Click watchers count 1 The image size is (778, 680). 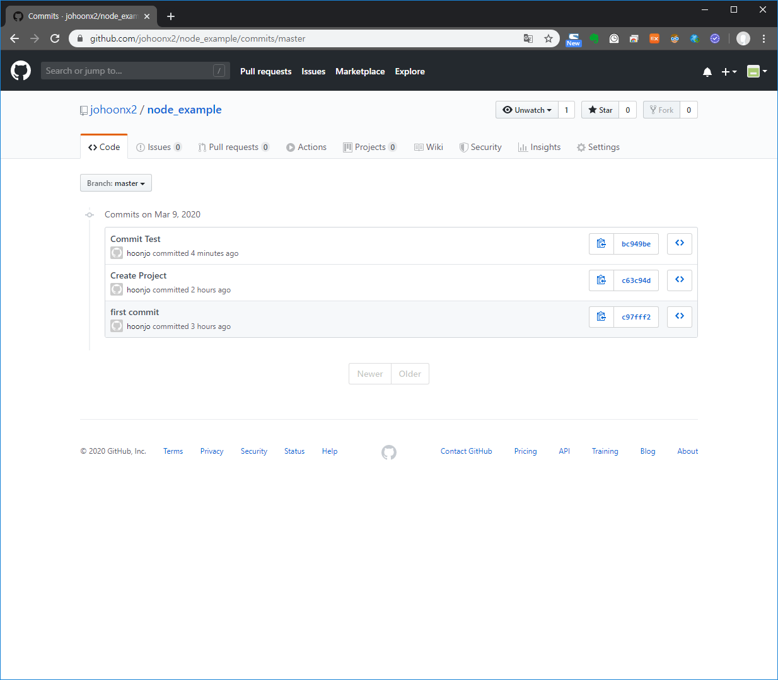566,110
